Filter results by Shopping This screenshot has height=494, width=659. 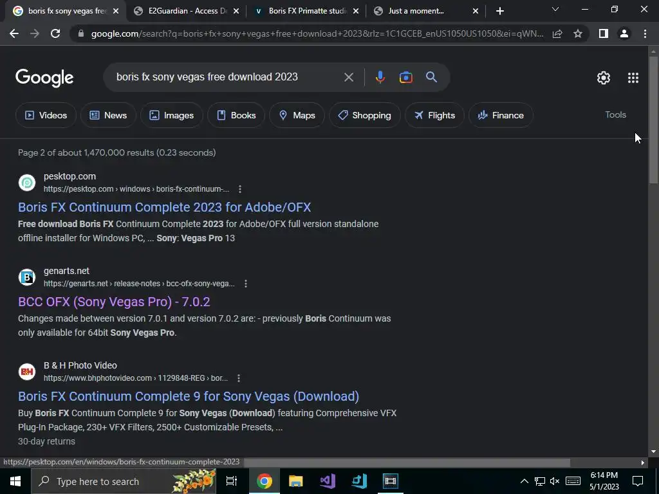pyautogui.click(x=364, y=115)
